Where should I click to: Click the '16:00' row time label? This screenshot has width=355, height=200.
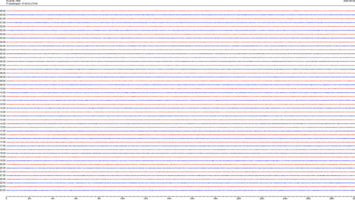[x=3, y=135]
